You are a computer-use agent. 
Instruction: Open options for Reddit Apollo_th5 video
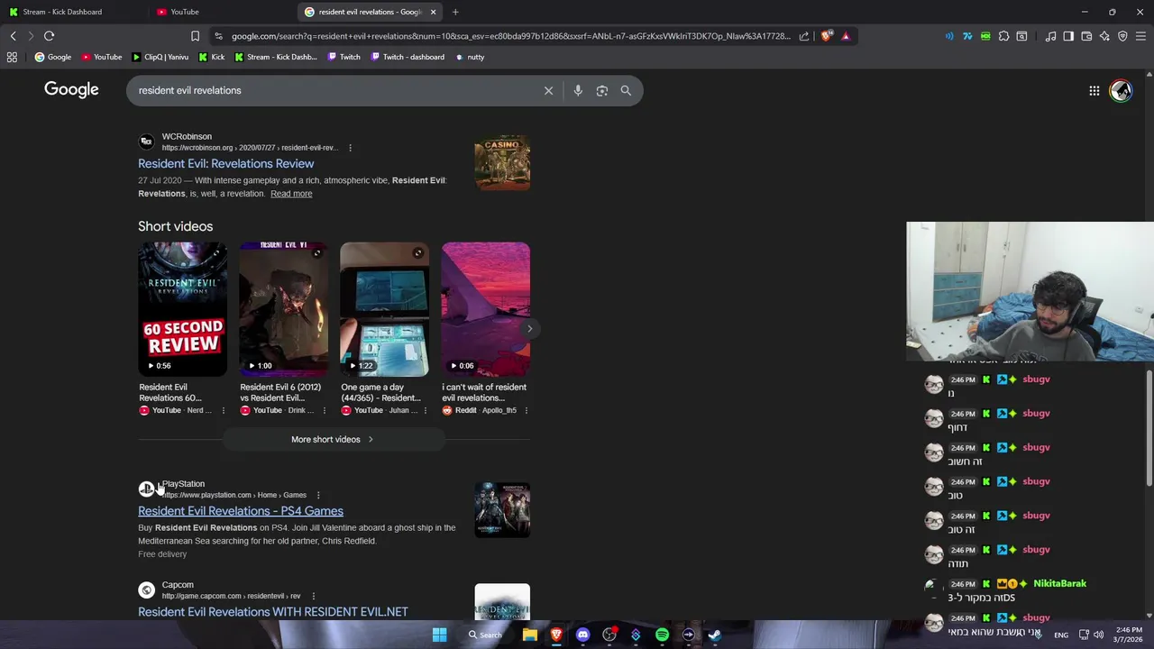(526, 410)
